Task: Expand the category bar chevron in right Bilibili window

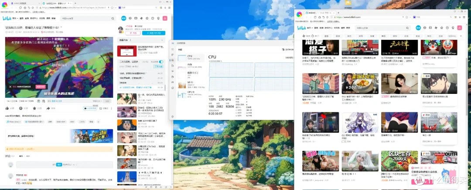Action: (x=460, y=36)
